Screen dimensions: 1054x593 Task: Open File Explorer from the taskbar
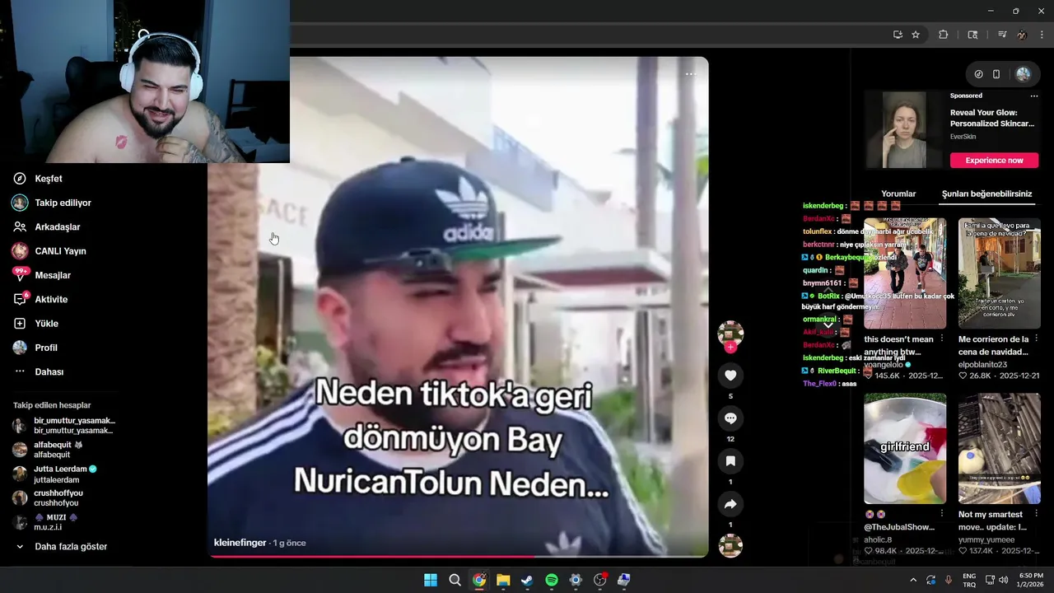point(503,580)
